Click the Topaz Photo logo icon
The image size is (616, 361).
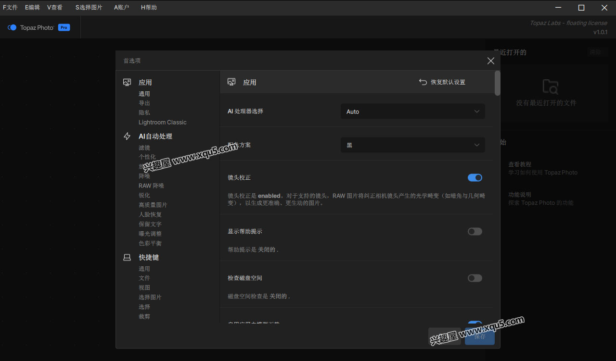[12, 27]
